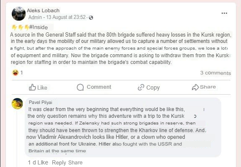Image resolution: width=241 pixels, height=167 pixels.
Task: Click the chain link Copy icon
Action: click(141, 87)
